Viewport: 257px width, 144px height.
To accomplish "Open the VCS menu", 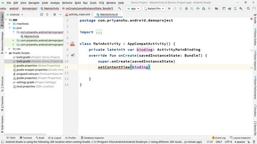I will (101, 3).
